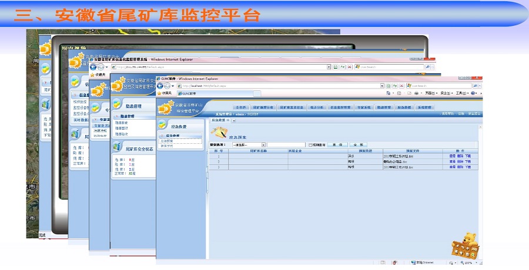The width and height of the screenshot is (529, 270).
Task: Select the 尾矿库基本信息 navigation tab
Action: coord(292,107)
